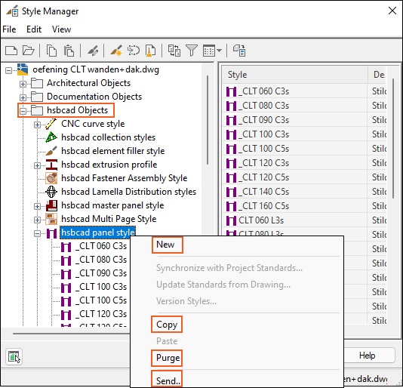Expand the hsbcad master panel style node
The height and width of the screenshot is (388, 403).
[37, 206]
